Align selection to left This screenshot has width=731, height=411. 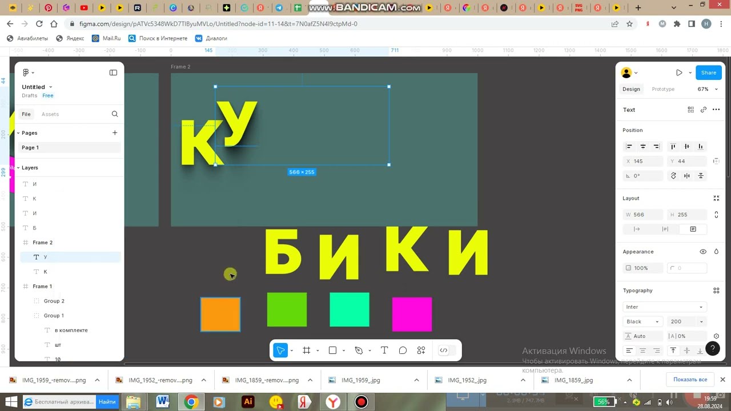click(x=629, y=147)
